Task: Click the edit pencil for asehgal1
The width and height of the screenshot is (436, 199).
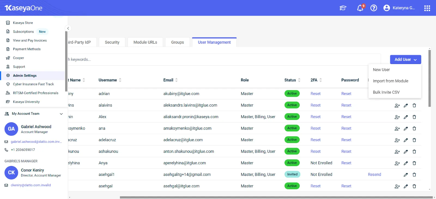Action: [406, 175]
